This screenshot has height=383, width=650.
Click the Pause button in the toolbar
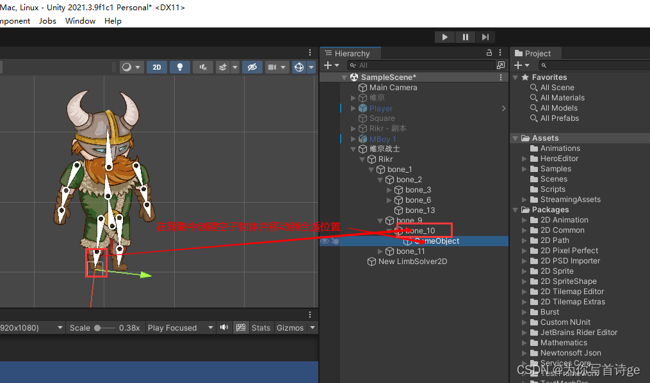click(465, 37)
